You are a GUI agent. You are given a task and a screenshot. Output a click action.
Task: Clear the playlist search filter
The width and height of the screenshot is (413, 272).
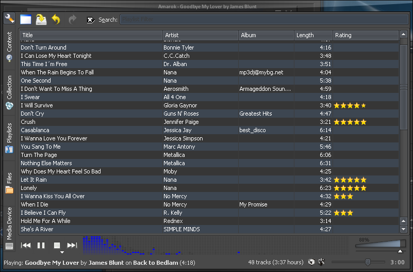pyautogui.click(x=91, y=20)
